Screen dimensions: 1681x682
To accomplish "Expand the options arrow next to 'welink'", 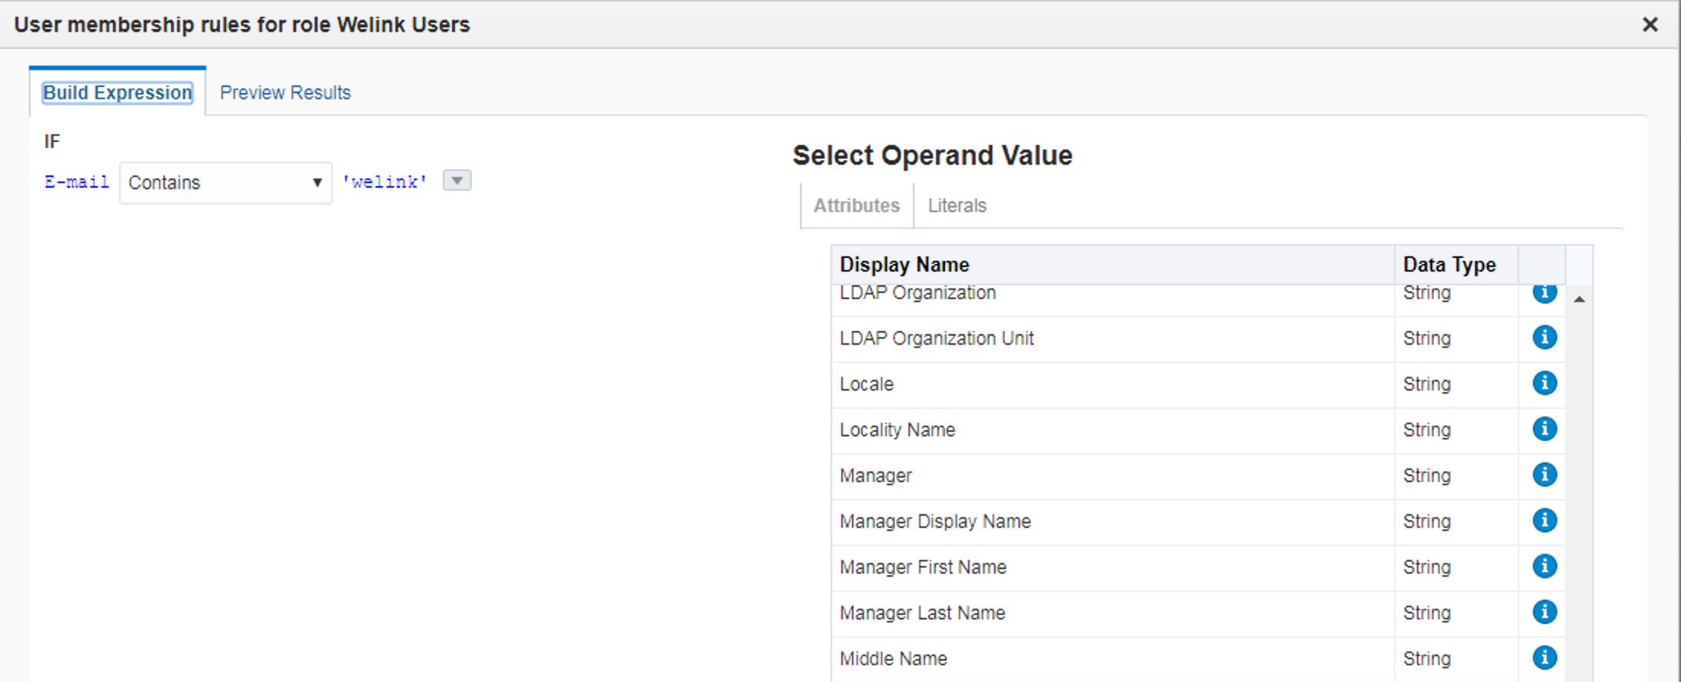I will [x=457, y=181].
